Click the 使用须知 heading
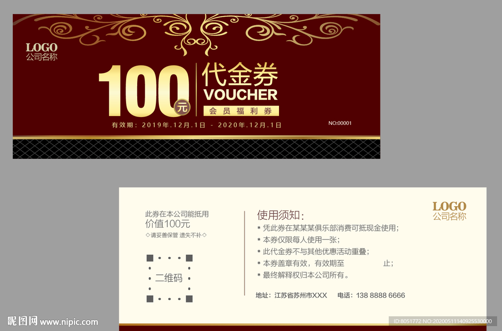The width and height of the screenshot is (502, 331). (280, 215)
